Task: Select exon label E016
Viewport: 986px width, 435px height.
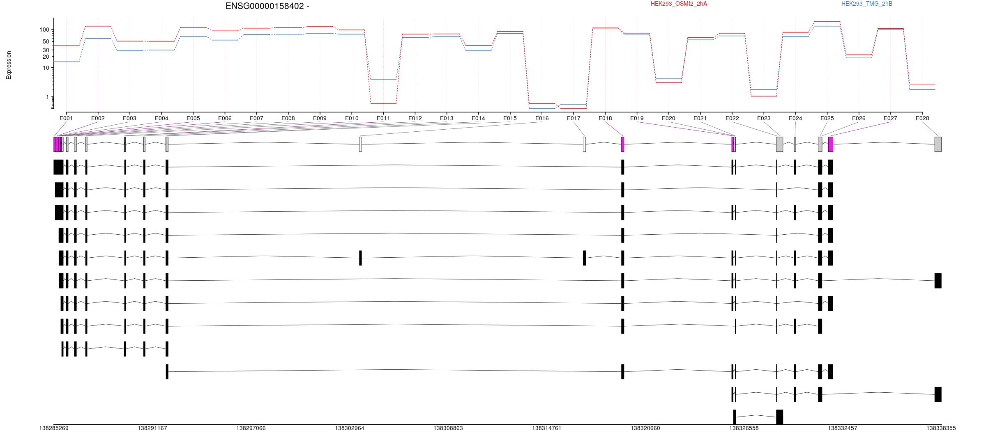Action: (542, 118)
